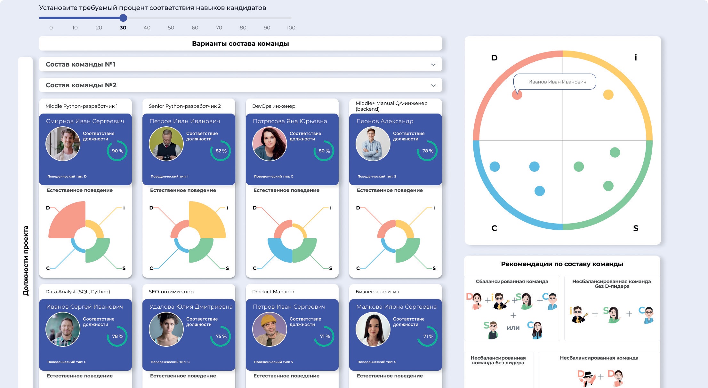The width and height of the screenshot is (708, 388).
Task: Expand the Состав команды №2 chevron
Action: click(x=433, y=85)
